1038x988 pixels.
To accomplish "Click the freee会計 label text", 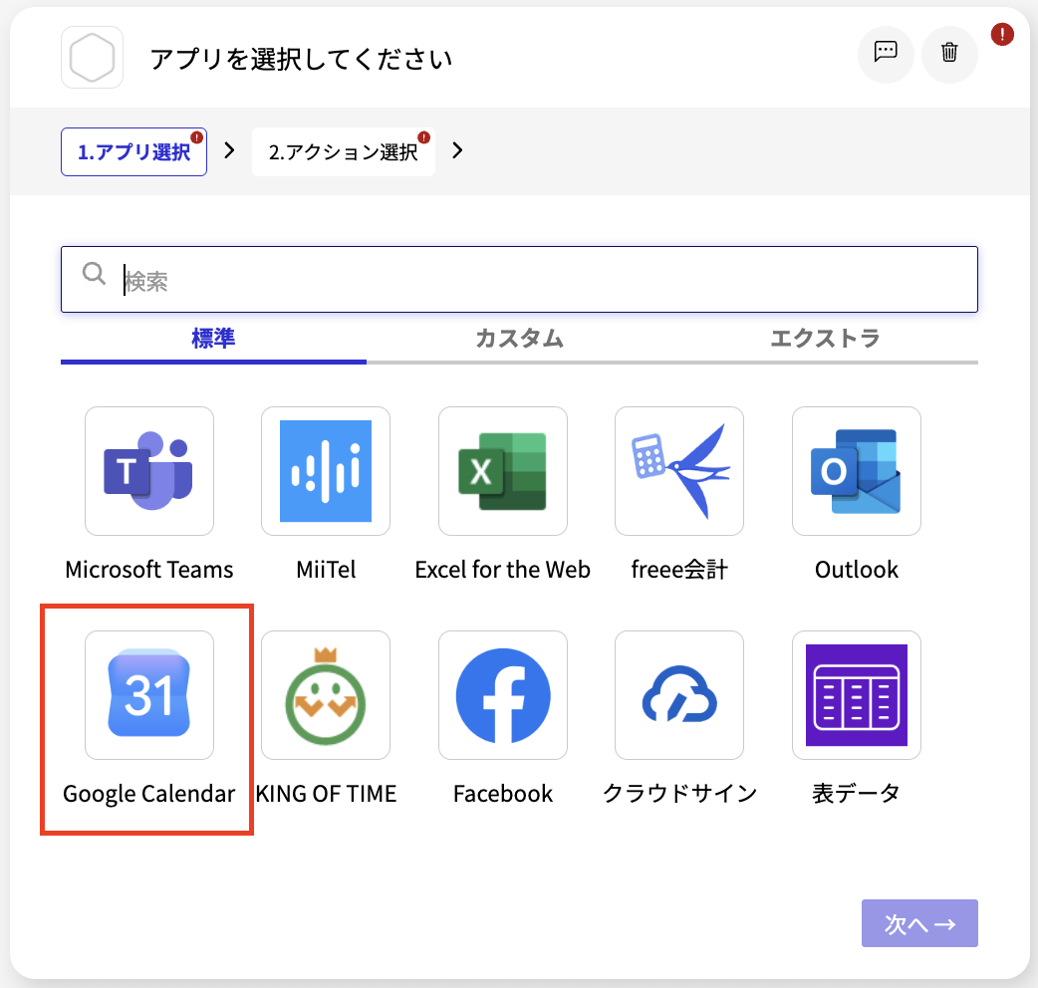I will tap(679, 570).
